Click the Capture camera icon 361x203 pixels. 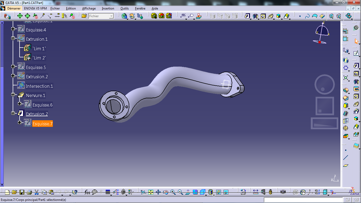tap(283, 192)
